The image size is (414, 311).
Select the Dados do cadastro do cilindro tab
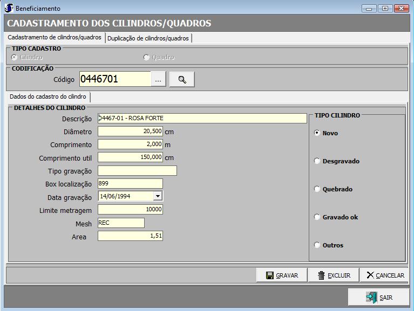pos(48,96)
